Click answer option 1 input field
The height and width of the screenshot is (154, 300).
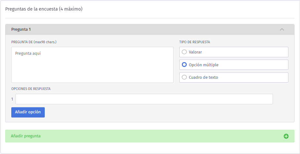[144, 99]
